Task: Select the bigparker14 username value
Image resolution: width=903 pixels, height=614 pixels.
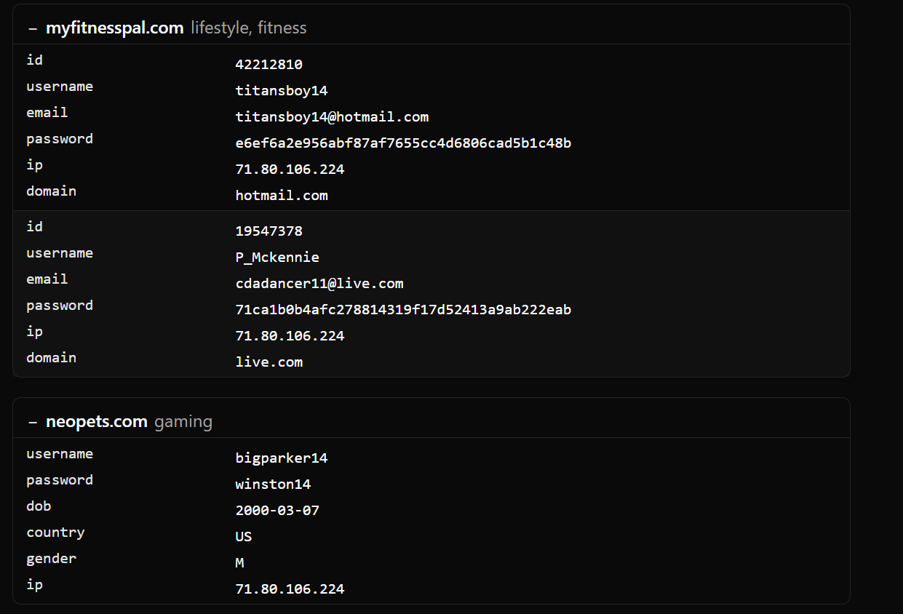Action: (x=281, y=458)
